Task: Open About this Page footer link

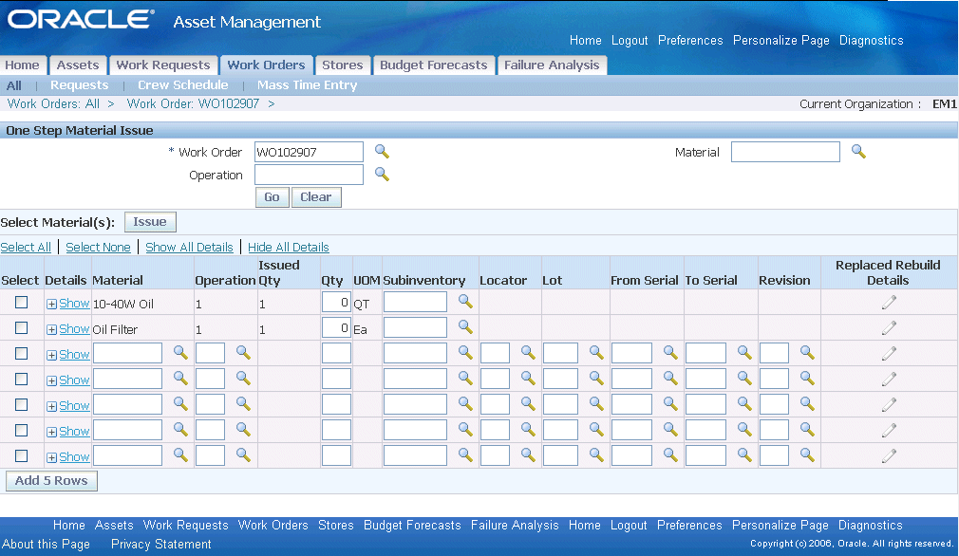Action: [46, 544]
